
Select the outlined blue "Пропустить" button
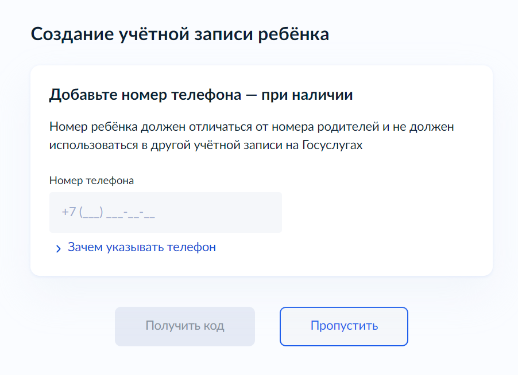pyautogui.click(x=343, y=326)
